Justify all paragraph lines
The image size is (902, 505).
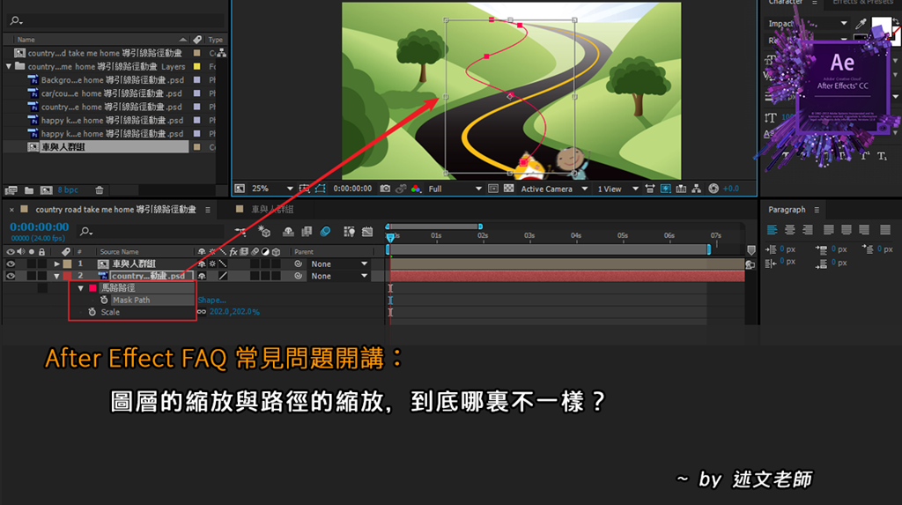pos(884,230)
